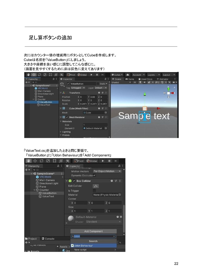
Task: Toggle the Mesh Renderer enabled checkbox
Action: pyautogui.click(x=67, y=117)
